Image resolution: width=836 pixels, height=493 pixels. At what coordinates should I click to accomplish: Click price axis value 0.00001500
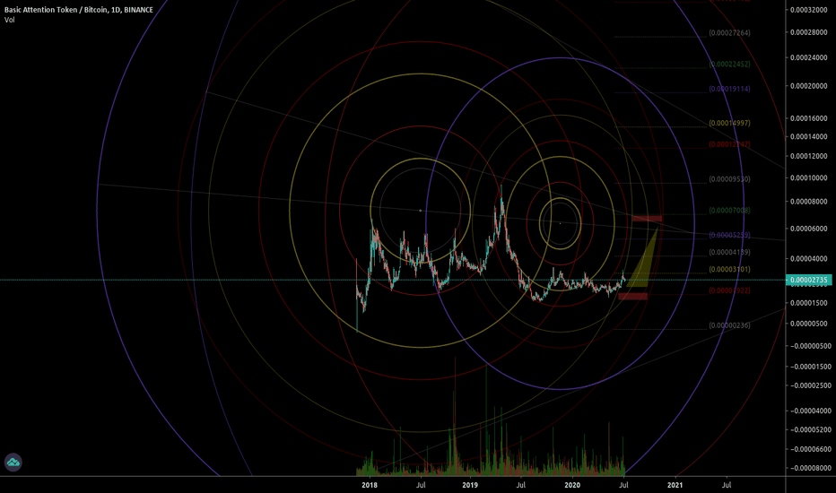coord(809,303)
